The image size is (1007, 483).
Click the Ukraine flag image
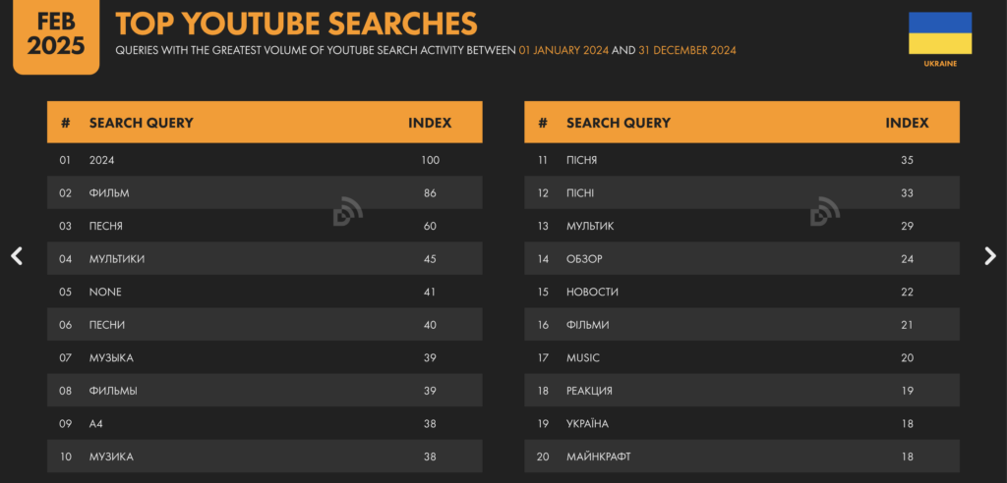939,33
